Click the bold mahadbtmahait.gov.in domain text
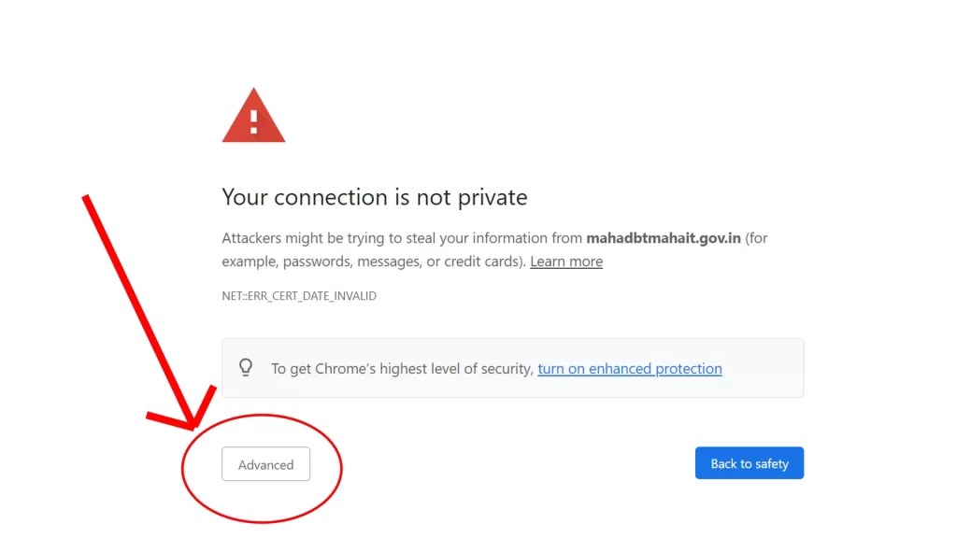Screen dimensions: 957x538 coord(662,237)
